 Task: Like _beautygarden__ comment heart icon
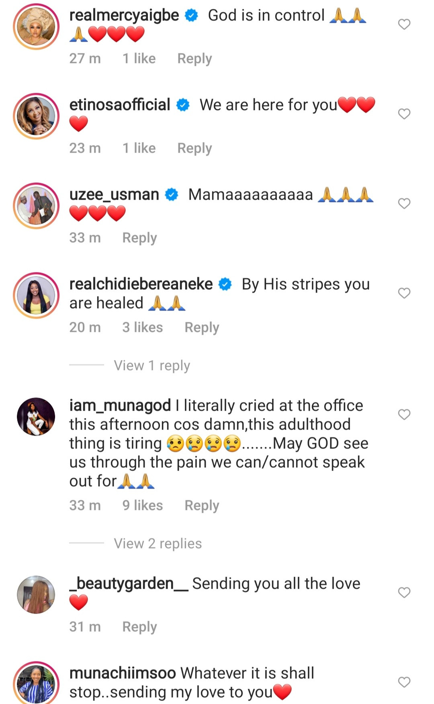[404, 592]
